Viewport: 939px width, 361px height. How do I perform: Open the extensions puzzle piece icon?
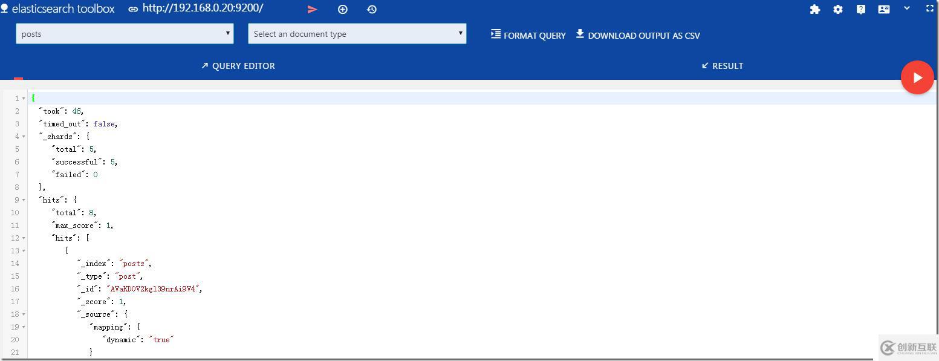[x=815, y=9]
